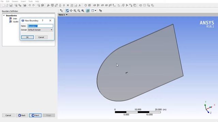
Task: Close the New Boundary dialog
Action: (x=50, y=20)
